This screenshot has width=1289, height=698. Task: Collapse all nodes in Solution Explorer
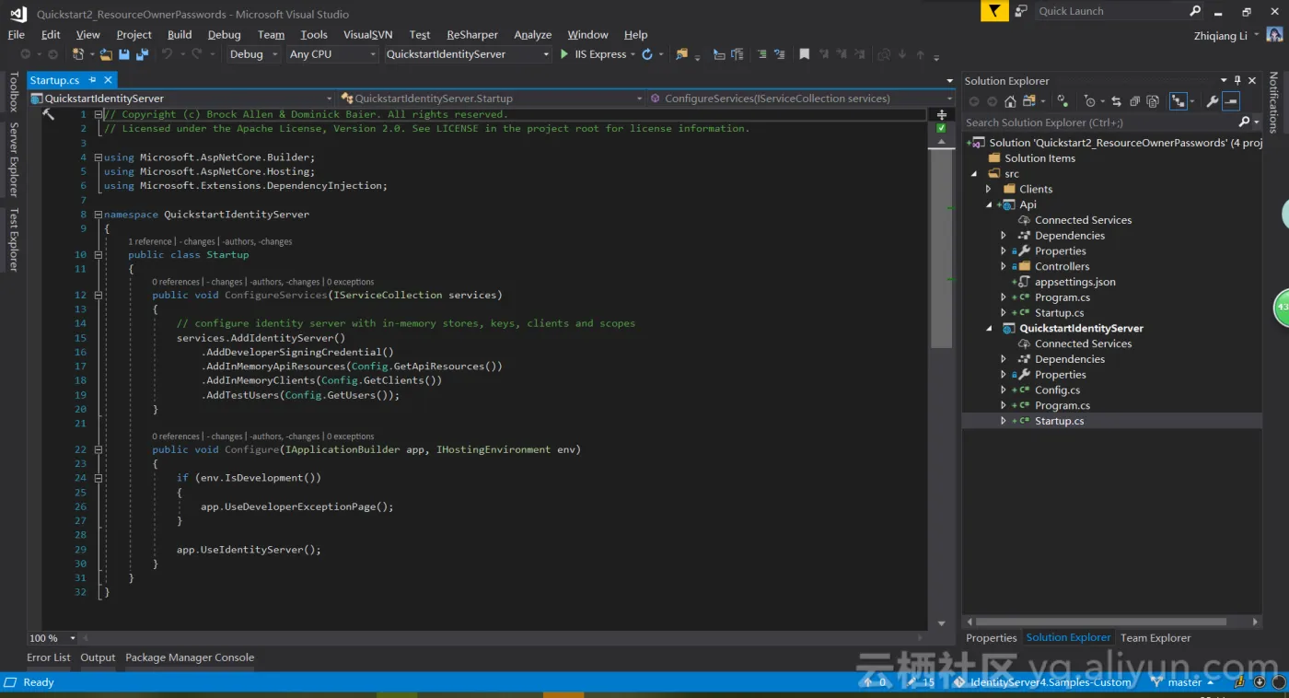tap(1134, 101)
